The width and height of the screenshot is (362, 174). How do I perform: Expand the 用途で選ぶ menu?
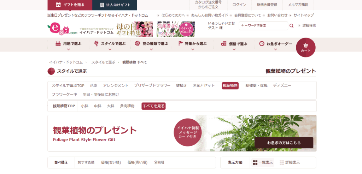click(x=69, y=44)
